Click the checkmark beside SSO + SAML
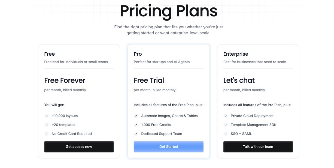 226,134
